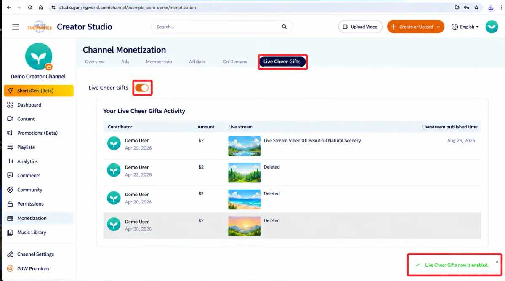Click the Promotions megaphone icon

10,133
